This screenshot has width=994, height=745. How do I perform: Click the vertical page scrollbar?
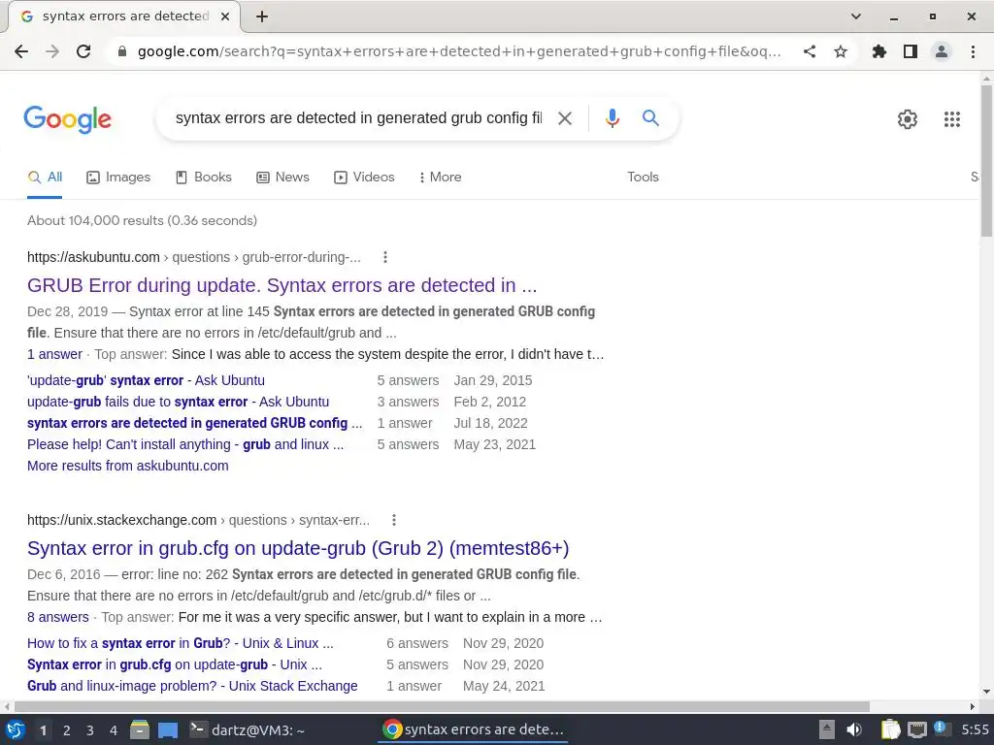986,161
